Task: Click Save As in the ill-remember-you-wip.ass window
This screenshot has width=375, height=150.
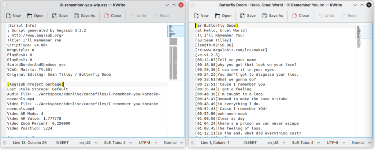Action: point(85,16)
